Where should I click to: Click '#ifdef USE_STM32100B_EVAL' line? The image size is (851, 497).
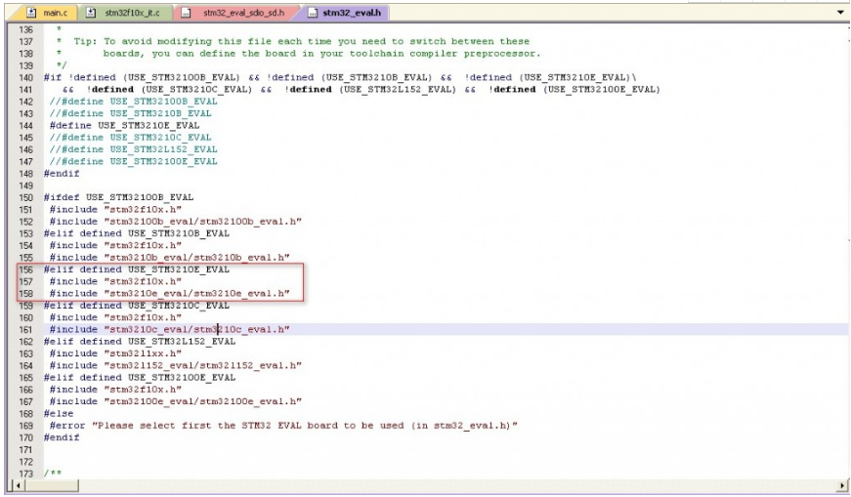coord(118,197)
